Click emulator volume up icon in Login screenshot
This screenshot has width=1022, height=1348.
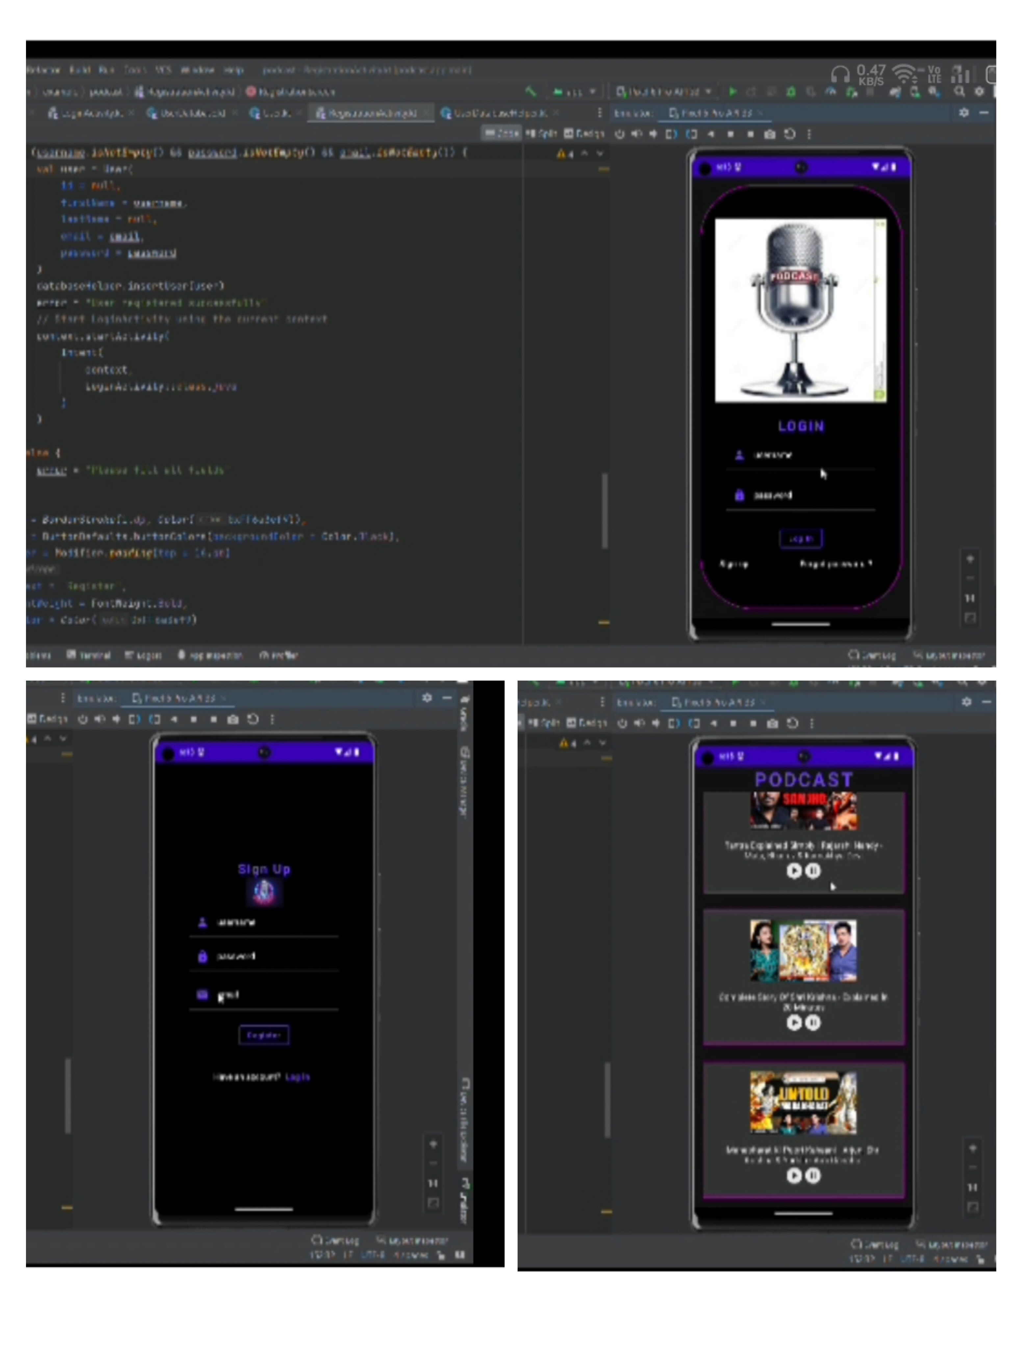click(637, 134)
